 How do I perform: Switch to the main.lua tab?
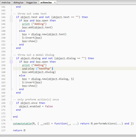[6, 3]
